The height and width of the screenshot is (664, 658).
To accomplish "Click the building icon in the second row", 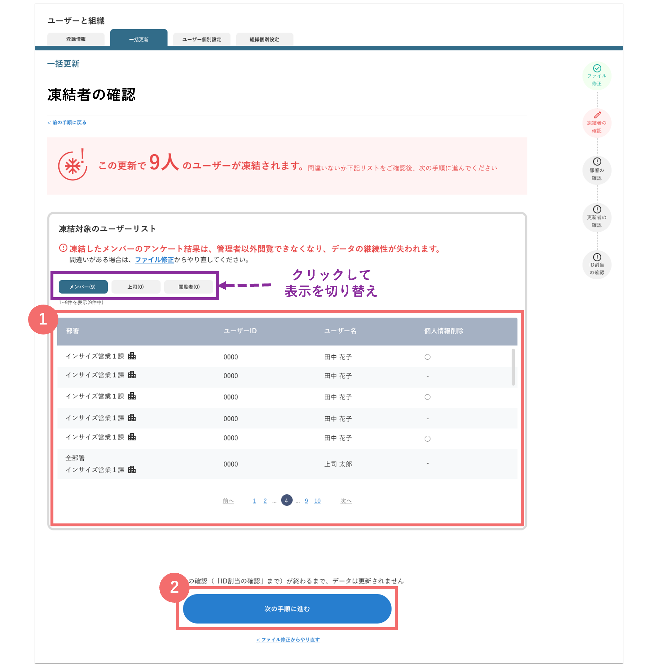I will (x=132, y=375).
